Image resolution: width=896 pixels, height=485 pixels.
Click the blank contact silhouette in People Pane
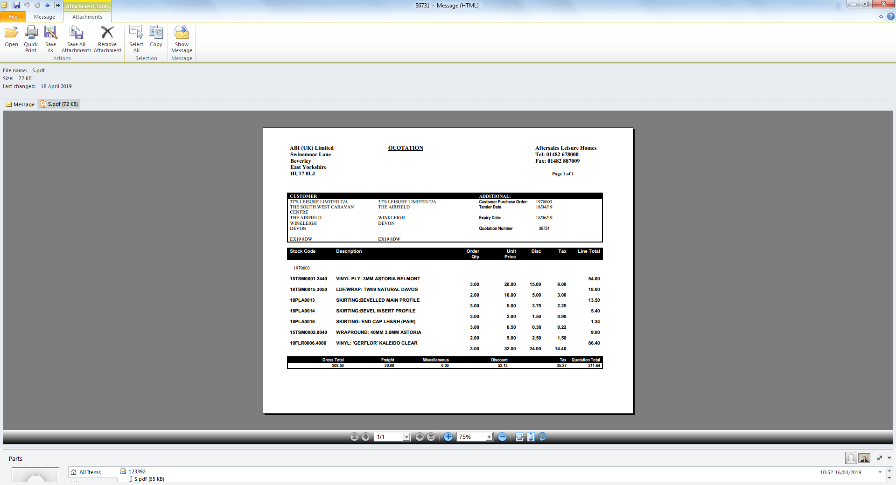(x=851, y=458)
